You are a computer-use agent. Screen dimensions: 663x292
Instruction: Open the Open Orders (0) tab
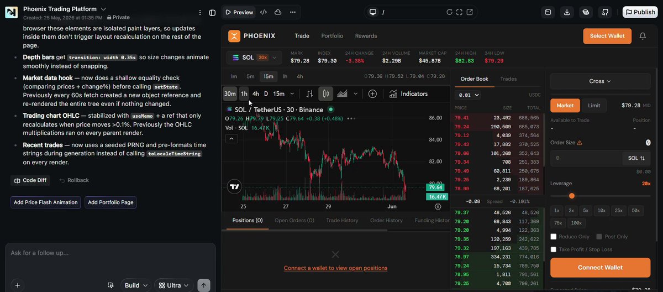[294, 220]
